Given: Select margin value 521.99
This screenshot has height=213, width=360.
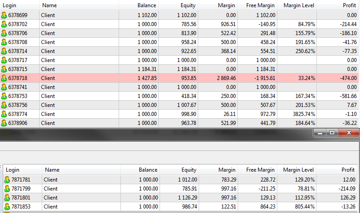Looking at the screenshot, I should point(228,123).
